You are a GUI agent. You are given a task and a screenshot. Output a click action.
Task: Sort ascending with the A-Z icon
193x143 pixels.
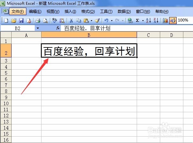pos(148,20)
